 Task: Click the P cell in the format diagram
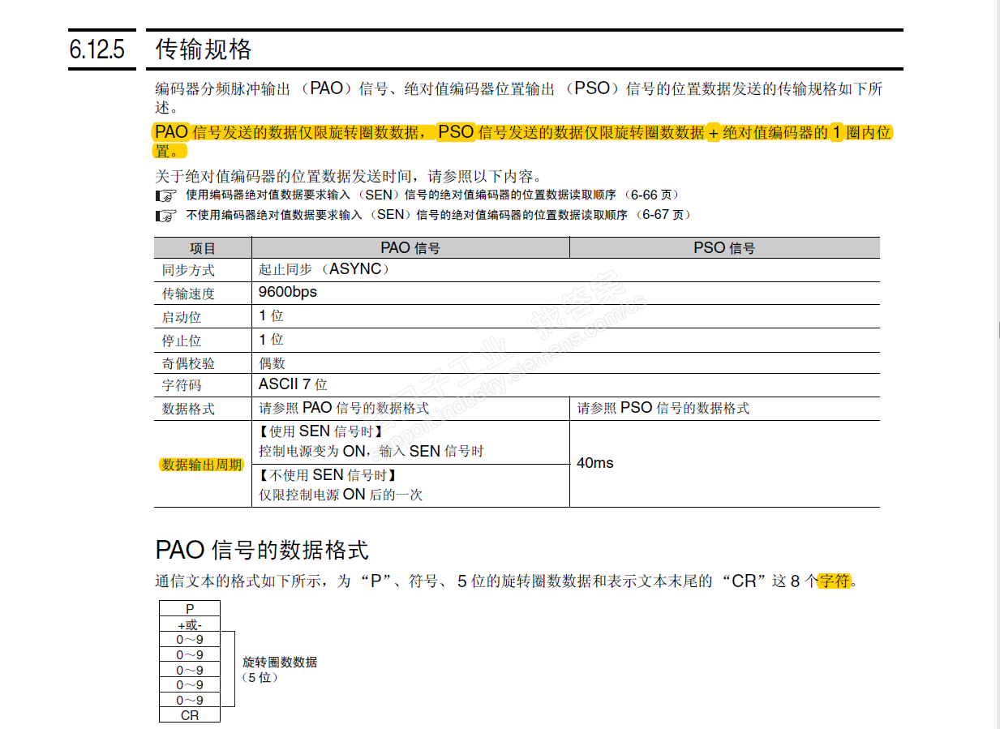[190, 609]
